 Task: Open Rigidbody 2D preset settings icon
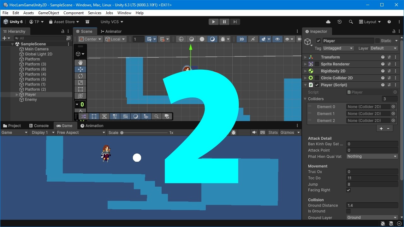tap(389, 71)
